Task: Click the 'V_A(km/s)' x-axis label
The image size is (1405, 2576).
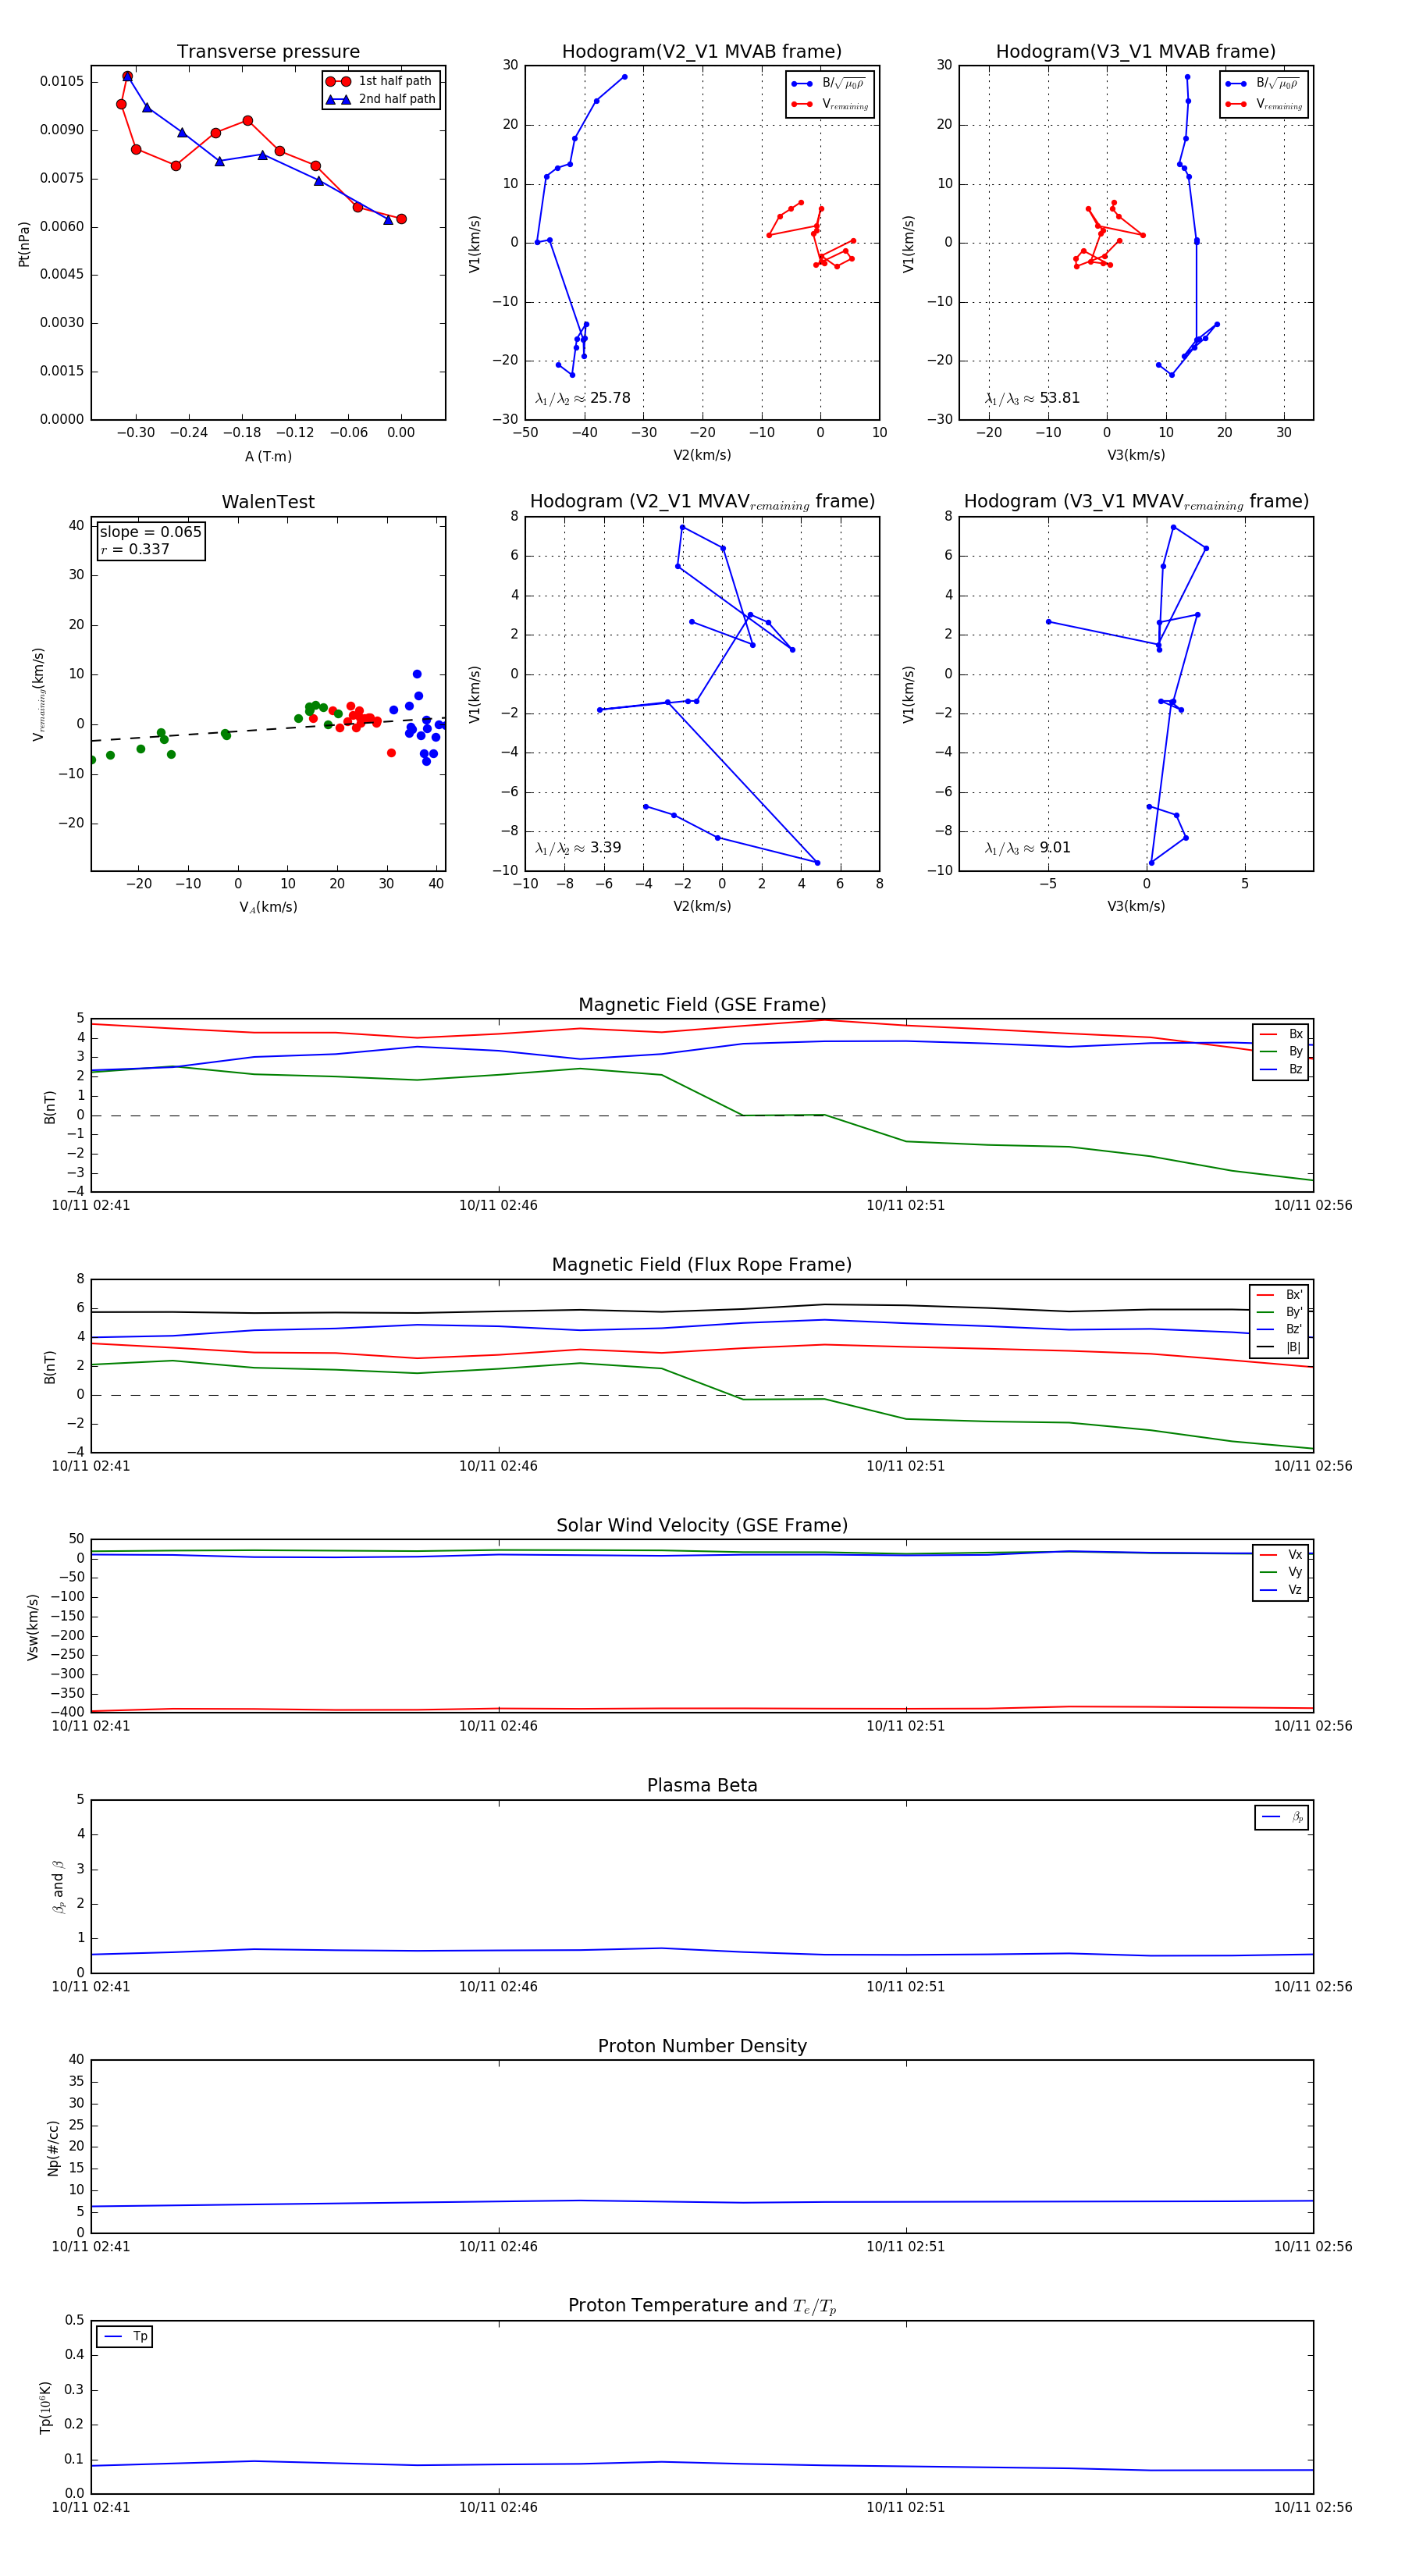Action: point(268,907)
